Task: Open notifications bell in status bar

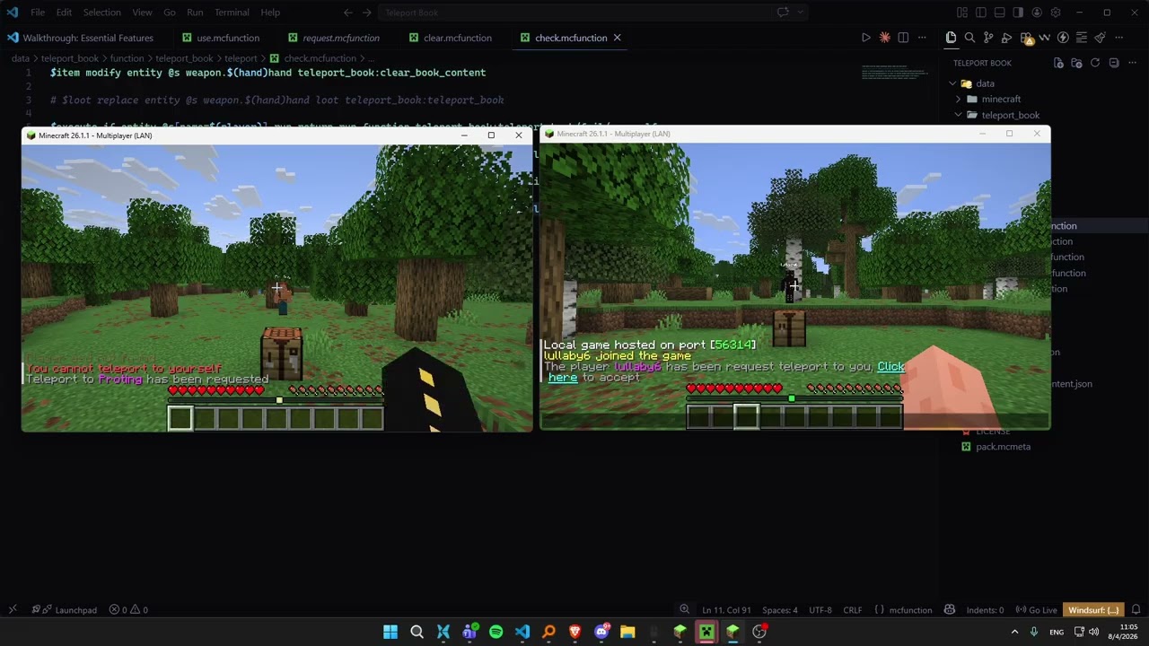Action: tap(1136, 610)
